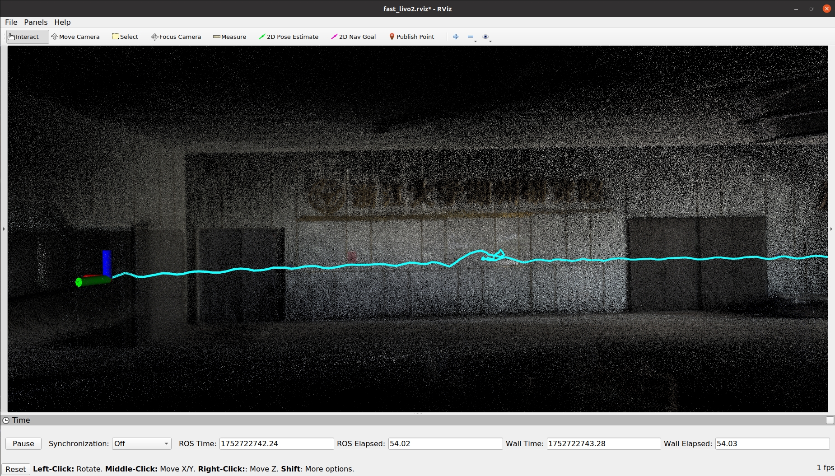The image size is (835, 476).
Task: Expand the right collapsed side panel
Action: pyautogui.click(x=831, y=229)
